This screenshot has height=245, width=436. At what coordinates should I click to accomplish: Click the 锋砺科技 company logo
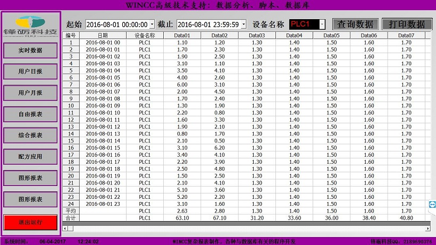[30, 27]
